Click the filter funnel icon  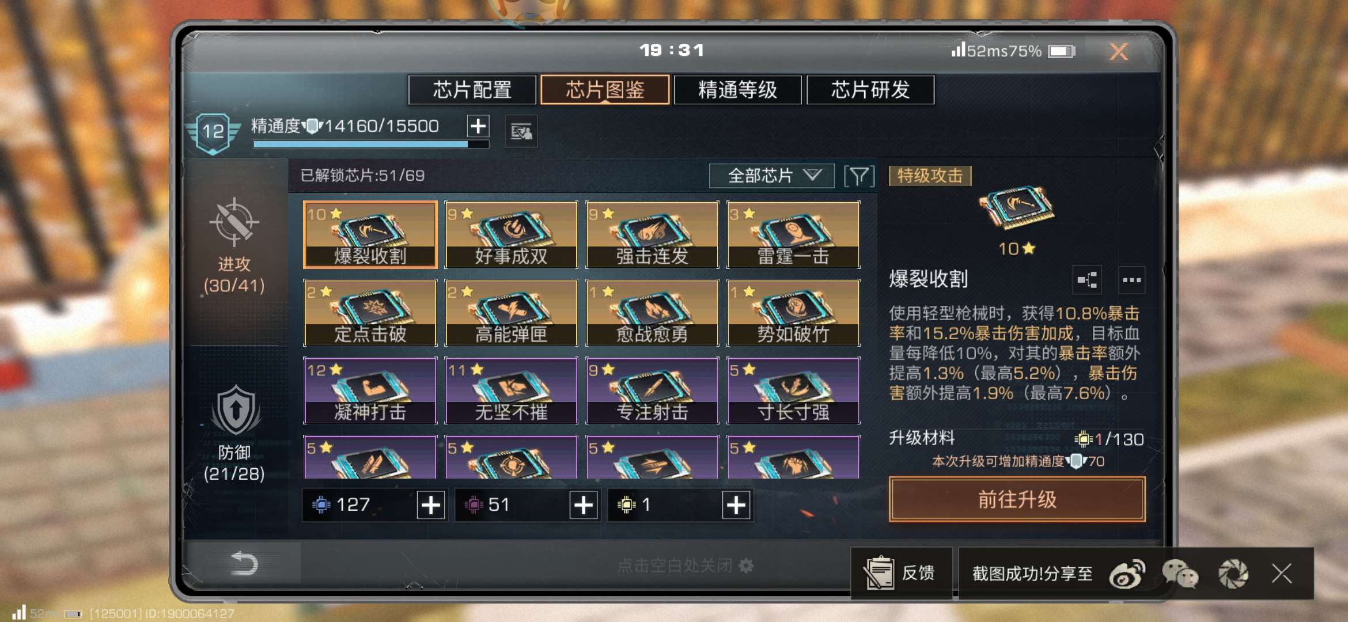(859, 176)
